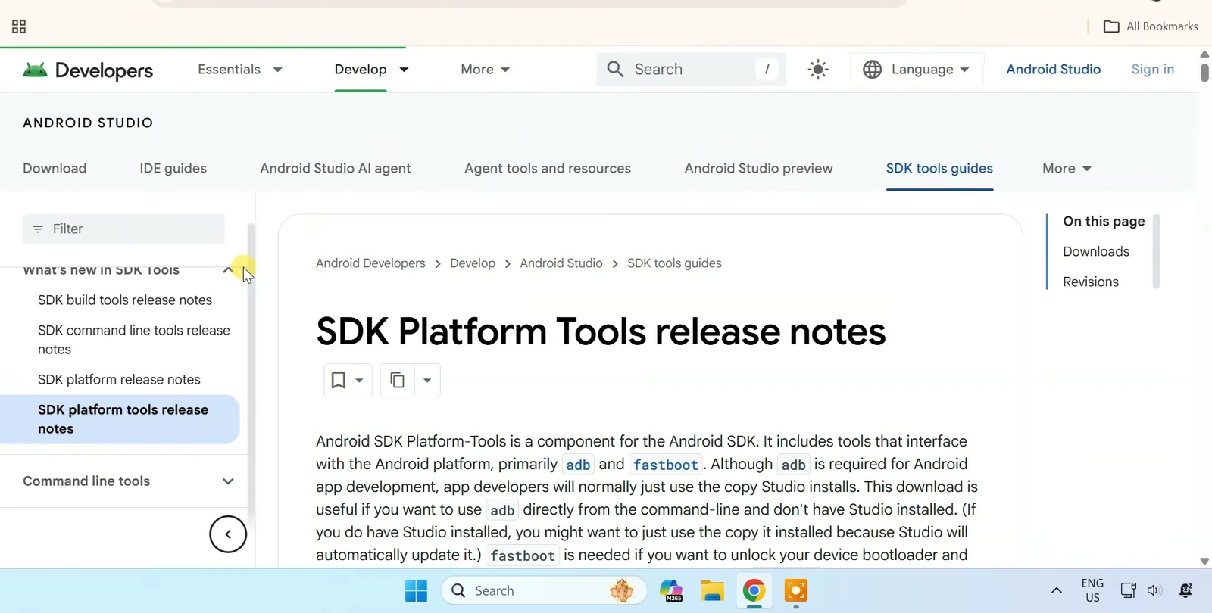Screen dimensions: 1212x613
Task: Switch to the Android Studio preview tab
Action: click(x=758, y=169)
